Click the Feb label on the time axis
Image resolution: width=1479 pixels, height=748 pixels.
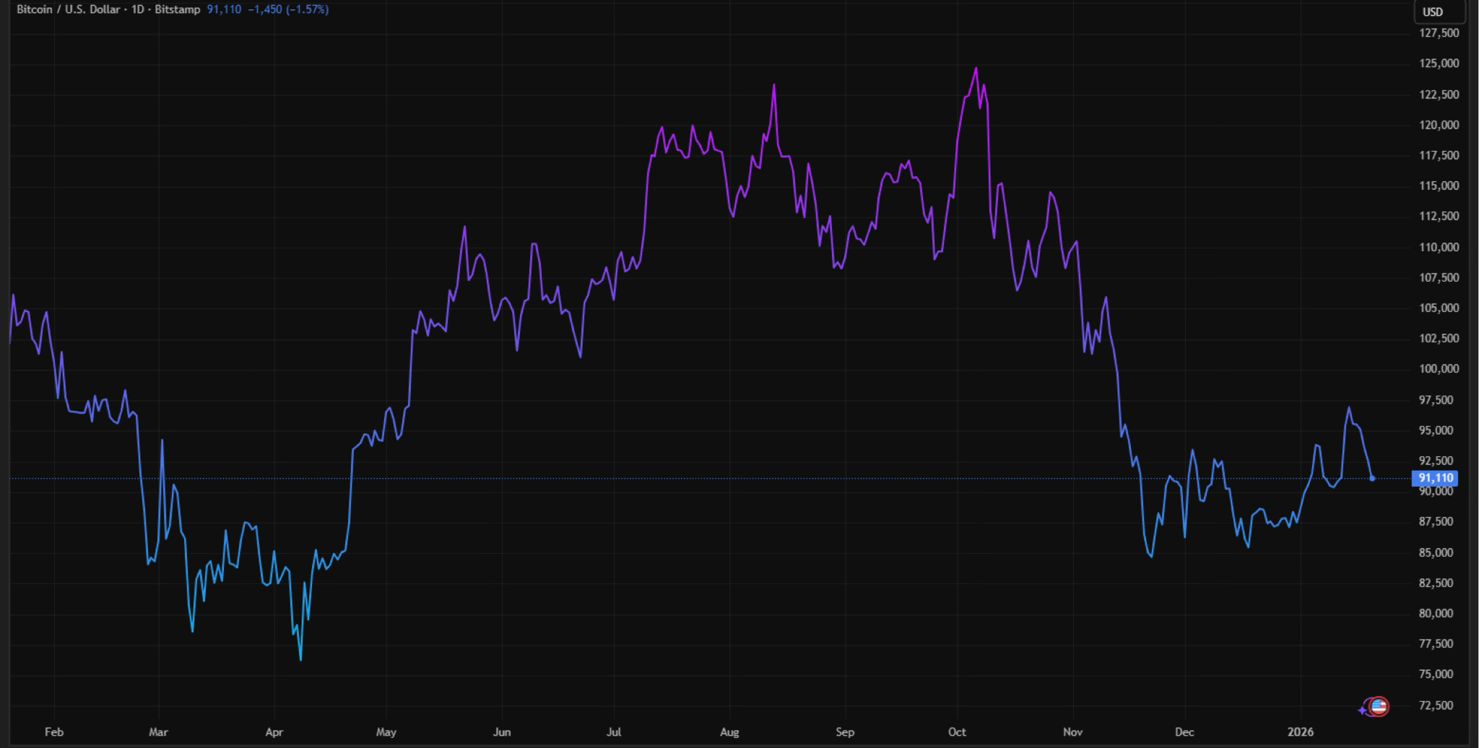(x=54, y=732)
